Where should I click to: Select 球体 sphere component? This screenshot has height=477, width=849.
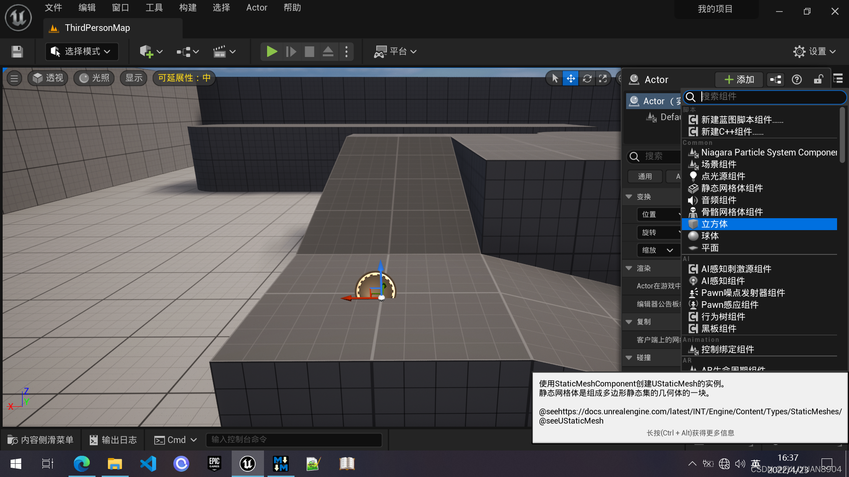(x=759, y=236)
